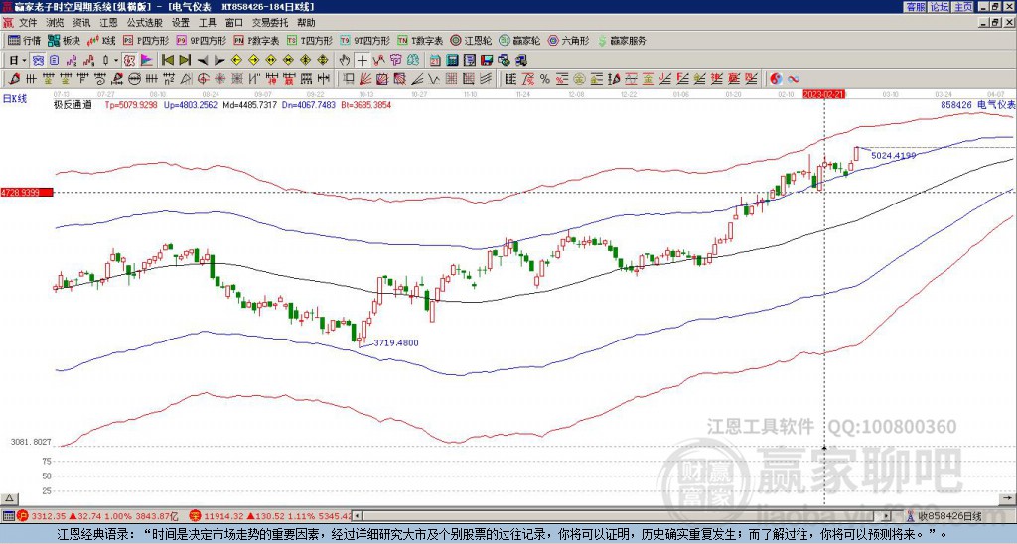Select the hand pan tool
The height and width of the screenshot is (544, 1017).
click(345, 61)
